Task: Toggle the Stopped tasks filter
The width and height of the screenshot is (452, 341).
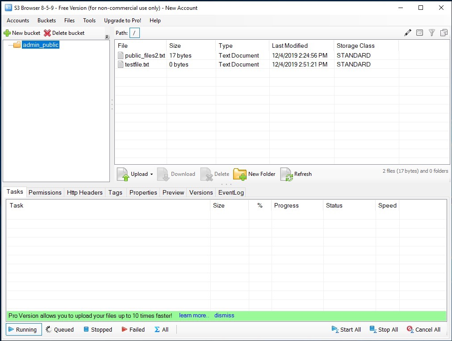Action: [98, 329]
